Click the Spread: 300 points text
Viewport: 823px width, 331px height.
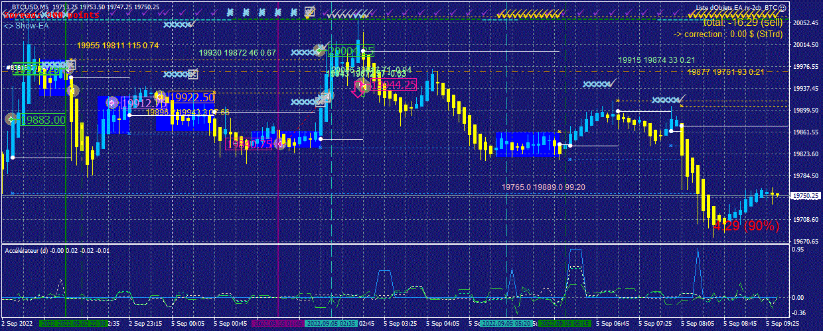(x=50, y=15)
